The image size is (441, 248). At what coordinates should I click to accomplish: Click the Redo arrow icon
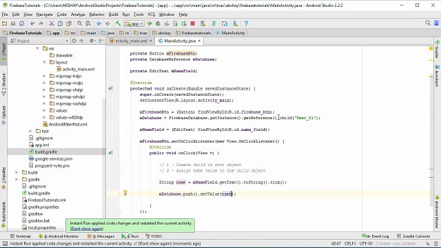point(41,23)
